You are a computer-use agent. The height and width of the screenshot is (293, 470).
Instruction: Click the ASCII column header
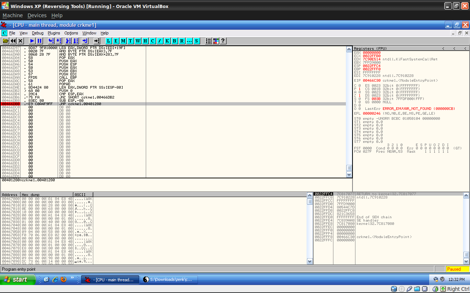point(83,194)
